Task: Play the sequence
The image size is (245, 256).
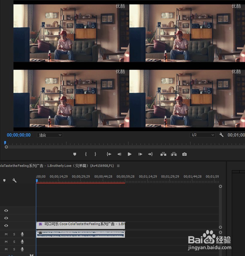Action: pyautogui.click(x=130, y=154)
